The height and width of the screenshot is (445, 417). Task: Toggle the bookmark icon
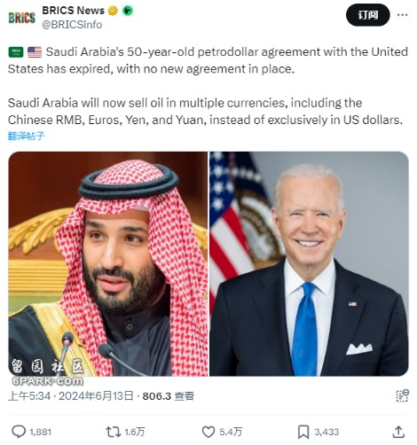[x=303, y=432]
